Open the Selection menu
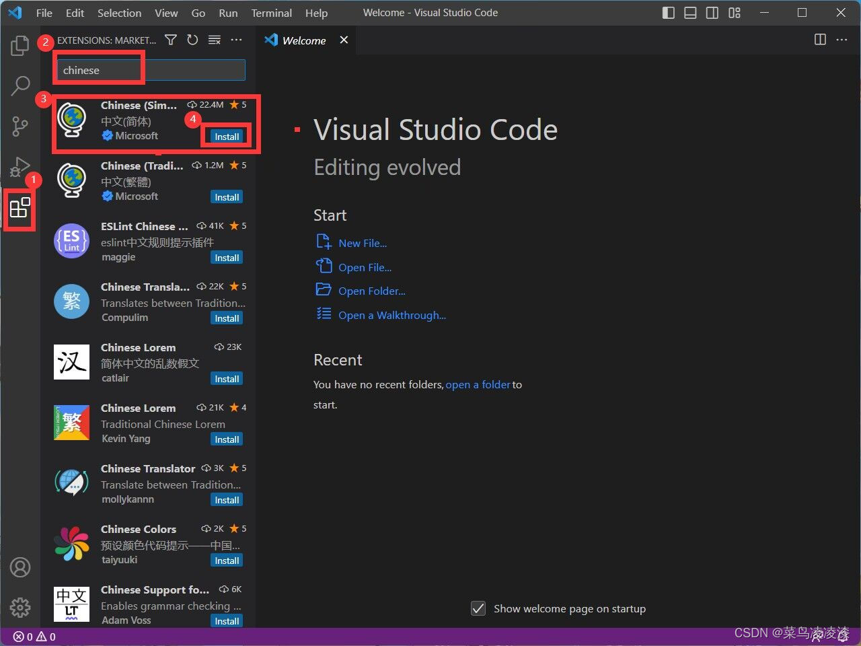This screenshot has height=646, width=861. pos(119,13)
